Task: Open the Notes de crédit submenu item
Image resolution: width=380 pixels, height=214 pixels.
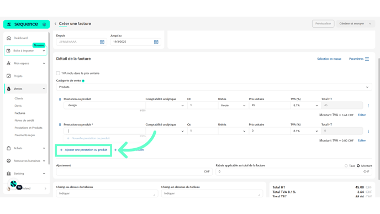Action: (24, 121)
